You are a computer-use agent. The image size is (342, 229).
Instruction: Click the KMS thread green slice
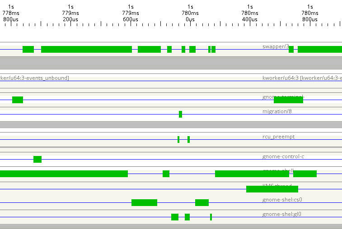(272, 189)
